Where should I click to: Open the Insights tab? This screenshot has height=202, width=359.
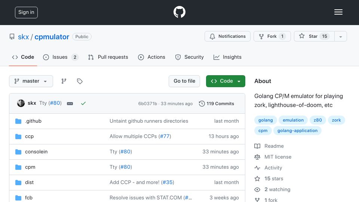[x=227, y=57]
